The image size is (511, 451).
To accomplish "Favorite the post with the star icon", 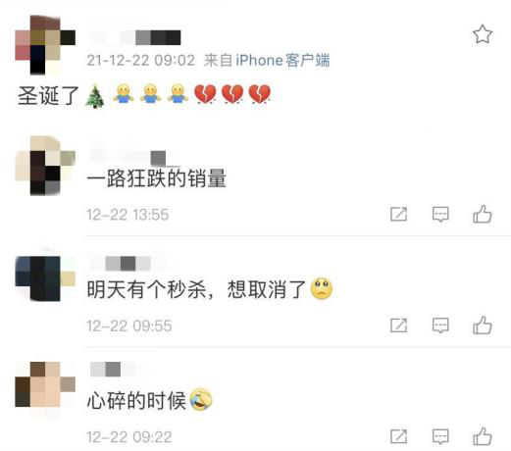I will point(483,34).
